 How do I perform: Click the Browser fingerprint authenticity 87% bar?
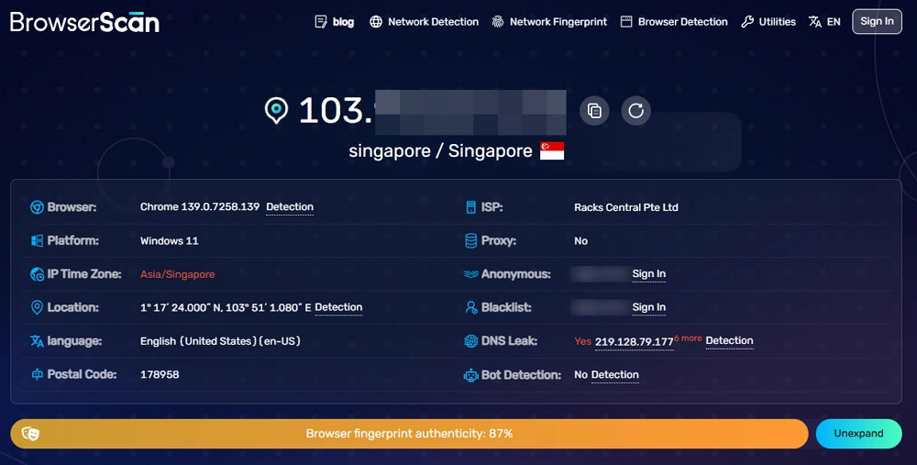[409, 434]
